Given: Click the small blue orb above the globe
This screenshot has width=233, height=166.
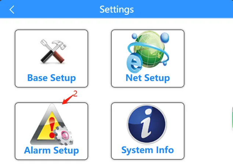Looking at the screenshot, I should [x=135, y=36].
